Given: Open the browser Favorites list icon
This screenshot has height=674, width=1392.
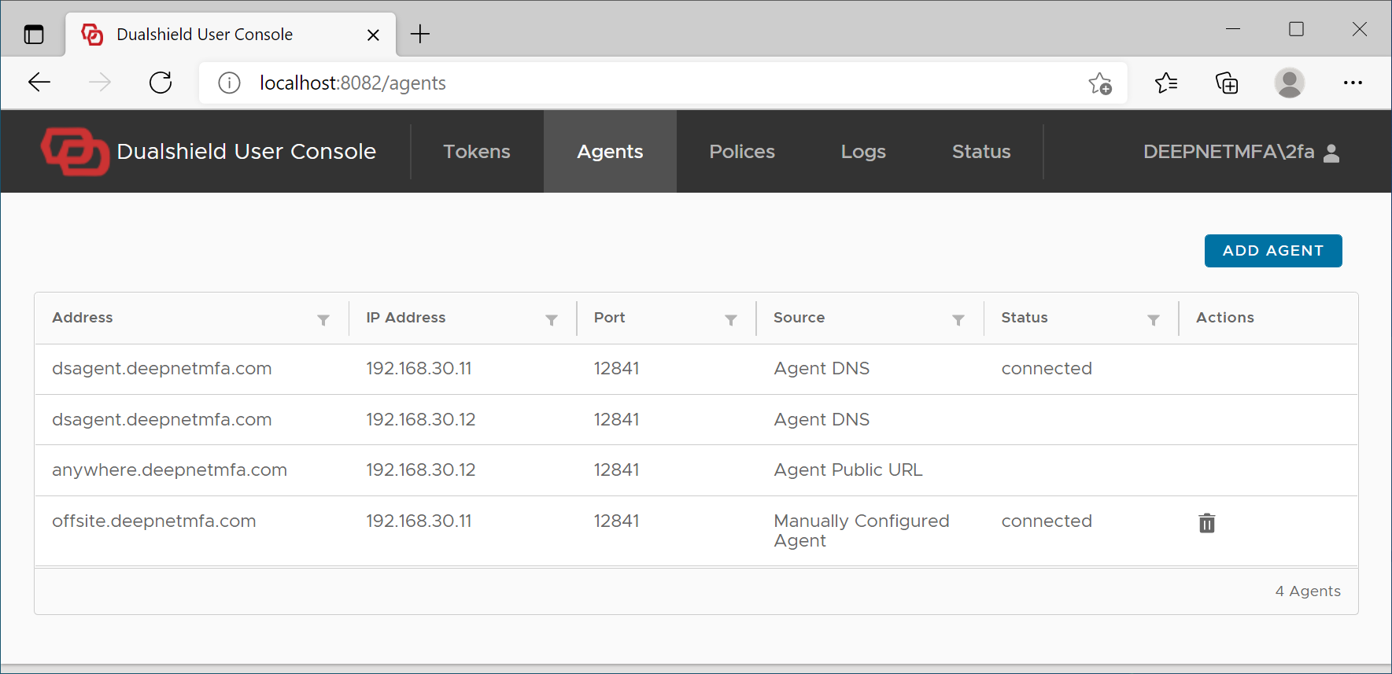Looking at the screenshot, I should point(1166,83).
